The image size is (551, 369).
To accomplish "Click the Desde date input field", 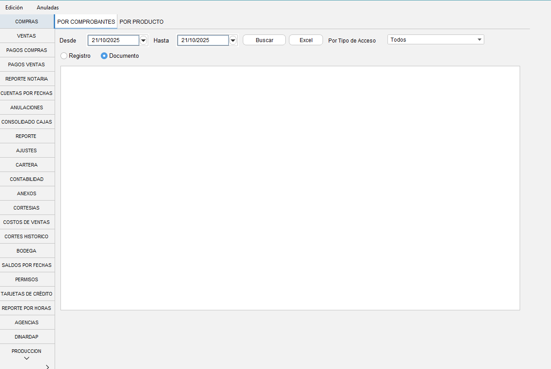I will coord(113,40).
